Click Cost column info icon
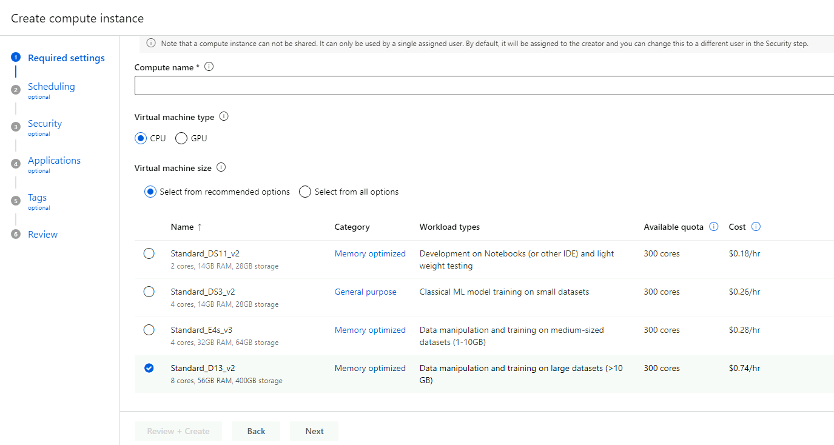 coord(756,227)
